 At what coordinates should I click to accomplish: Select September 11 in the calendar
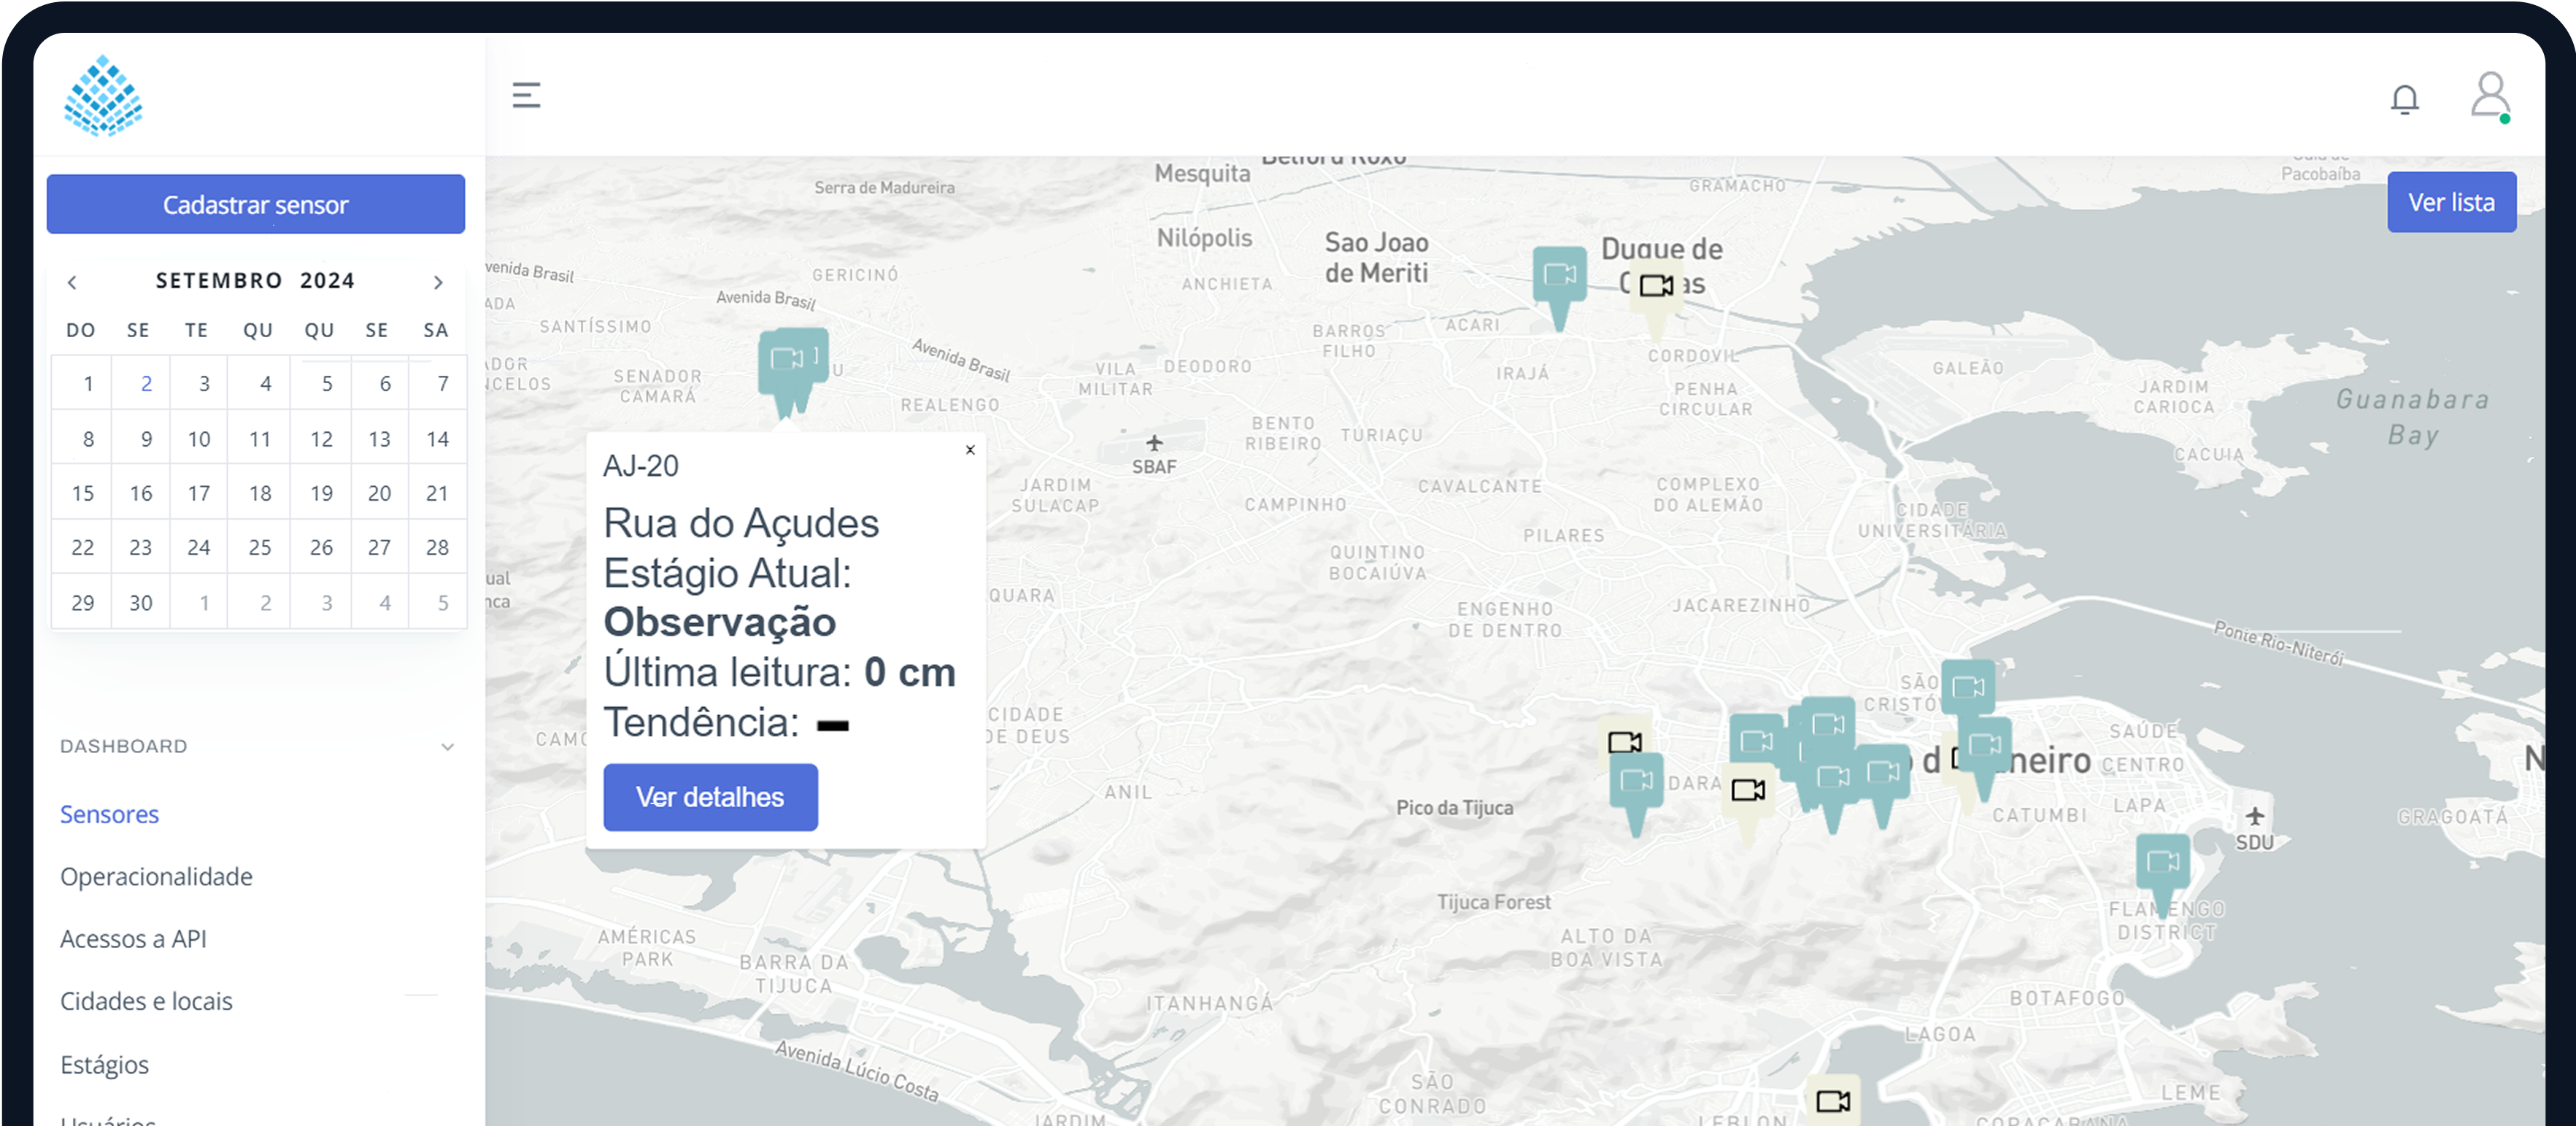[x=260, y=438]
